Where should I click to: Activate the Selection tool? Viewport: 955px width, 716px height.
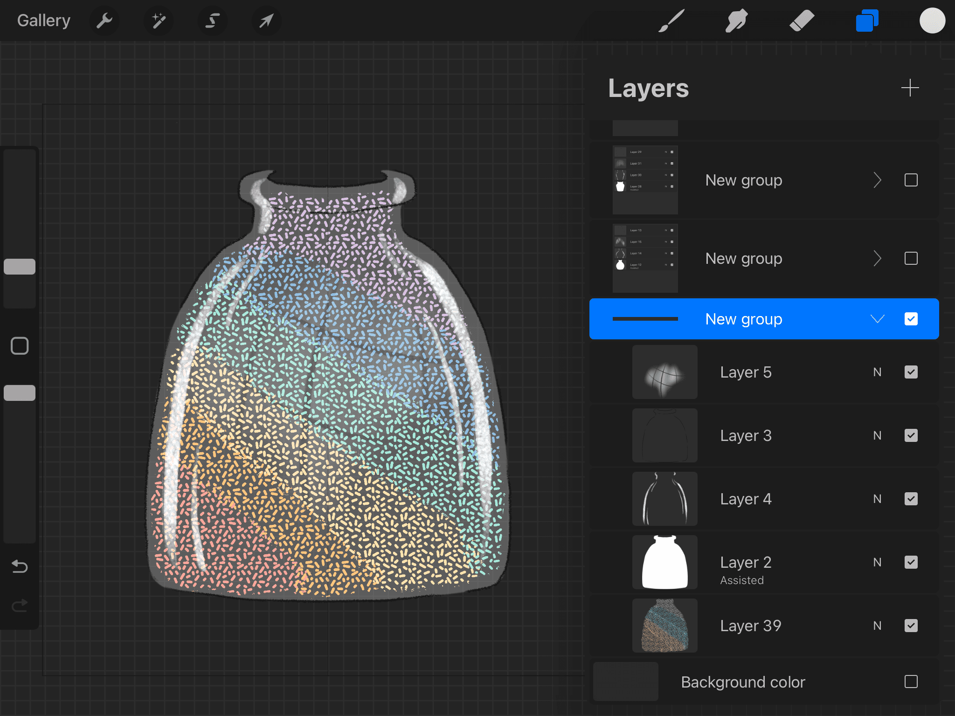click(x=213, y=21)
